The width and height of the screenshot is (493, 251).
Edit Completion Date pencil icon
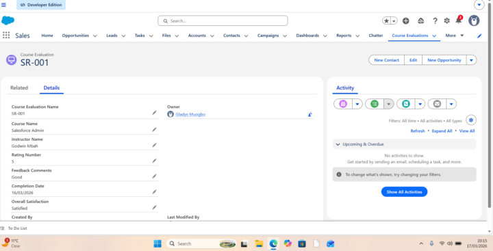(154, 191)
